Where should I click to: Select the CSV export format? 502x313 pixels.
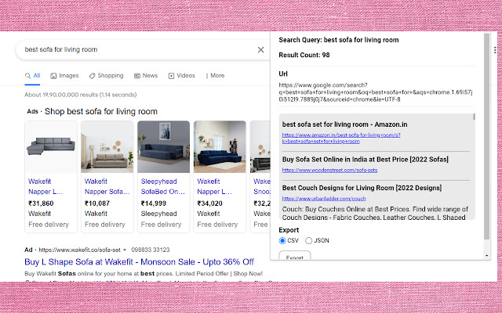[282, 240]
